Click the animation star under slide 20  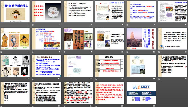tap(33, 106)
